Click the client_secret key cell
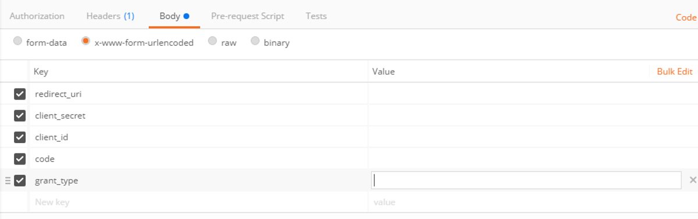Screen dimensions: 698x219 198,115
